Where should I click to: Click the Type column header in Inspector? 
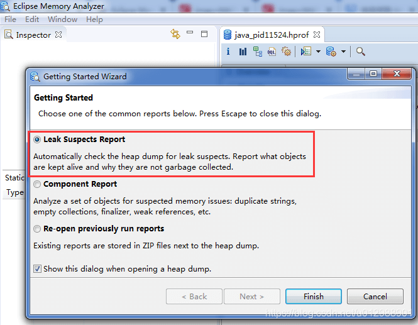pos(14,192)
